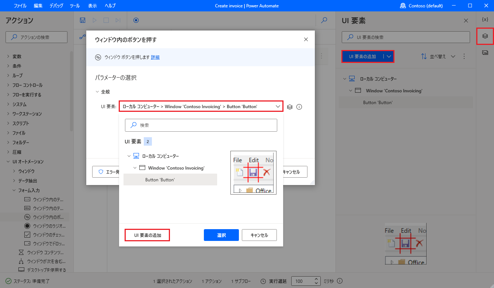
Task: Select Button 'Button' in dropdown tree
Action: [170, 179]
